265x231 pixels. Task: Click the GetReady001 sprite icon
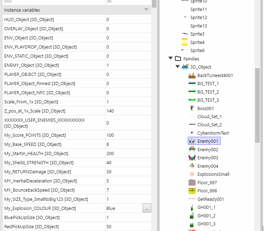coord(192,199)
